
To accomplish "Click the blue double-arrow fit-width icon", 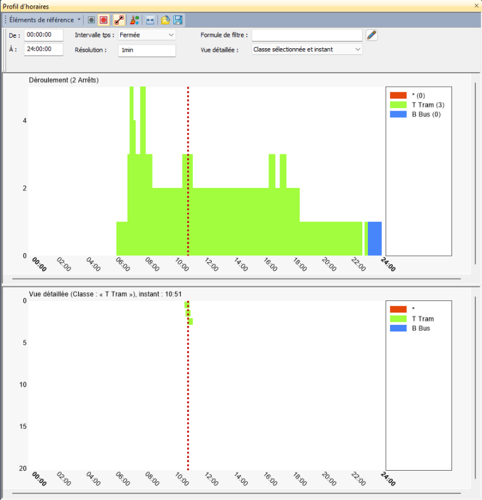I will pyautogui.click(x=149, y=20).
